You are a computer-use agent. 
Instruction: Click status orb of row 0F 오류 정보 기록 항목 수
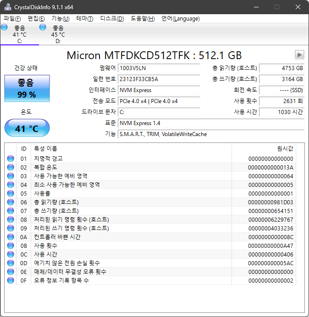11,280
